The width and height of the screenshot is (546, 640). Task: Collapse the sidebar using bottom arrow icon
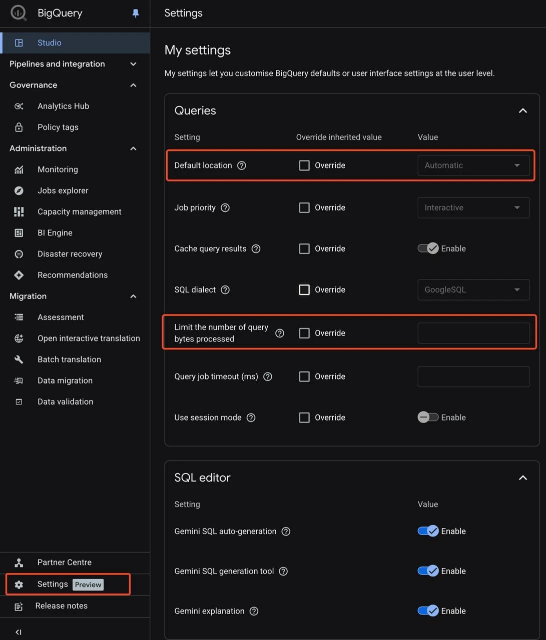click(x=19, y=632)
